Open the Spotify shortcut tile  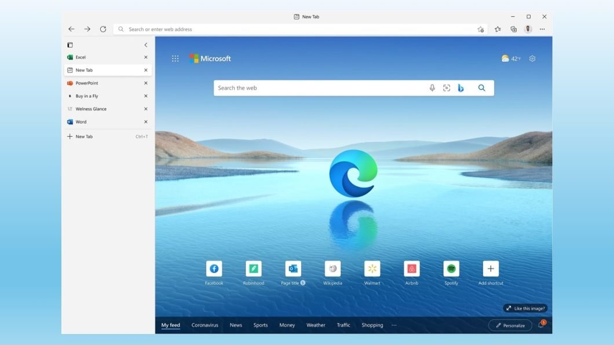[x=451, y=268]
